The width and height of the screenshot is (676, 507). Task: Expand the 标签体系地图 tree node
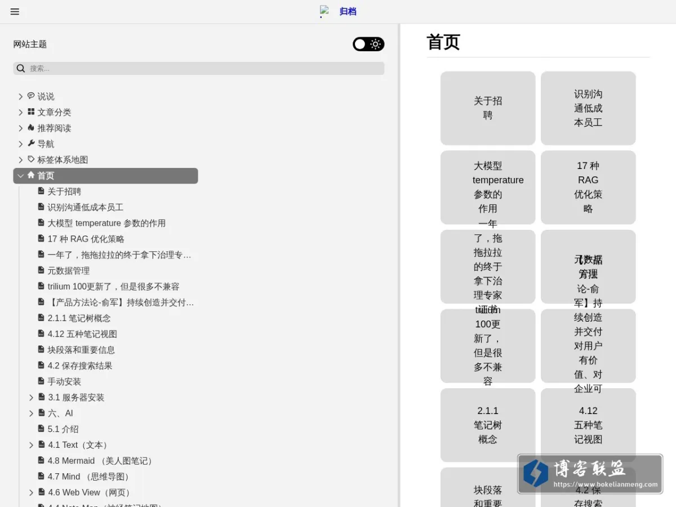[21, 159]
